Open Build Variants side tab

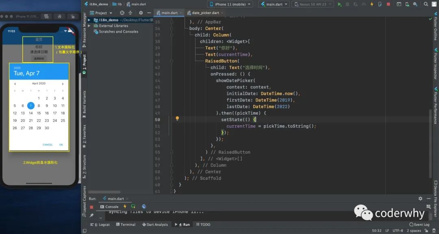click(84, 104)
